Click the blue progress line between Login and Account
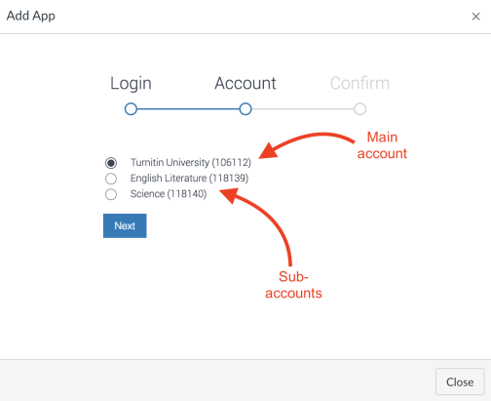The image size is (491, 401). pyautogui.click(x=188, y=109)
